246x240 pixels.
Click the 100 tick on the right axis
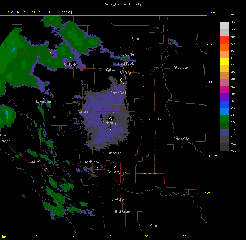(x=209, y=45)
